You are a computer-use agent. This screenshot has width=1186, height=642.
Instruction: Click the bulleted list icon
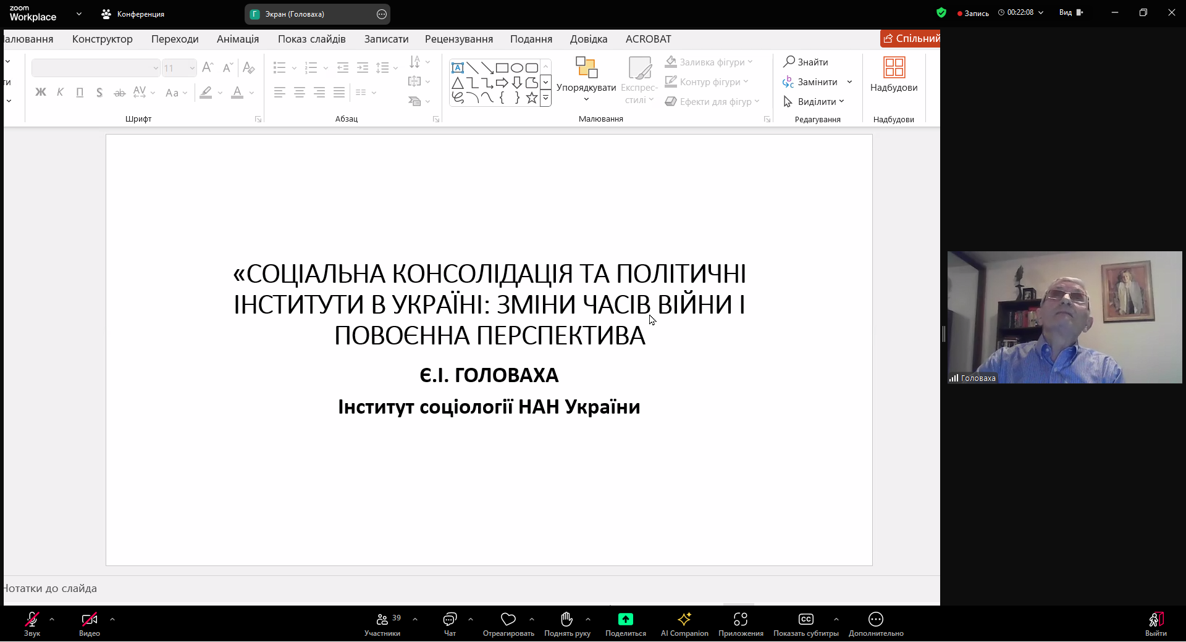pos(279,67)
